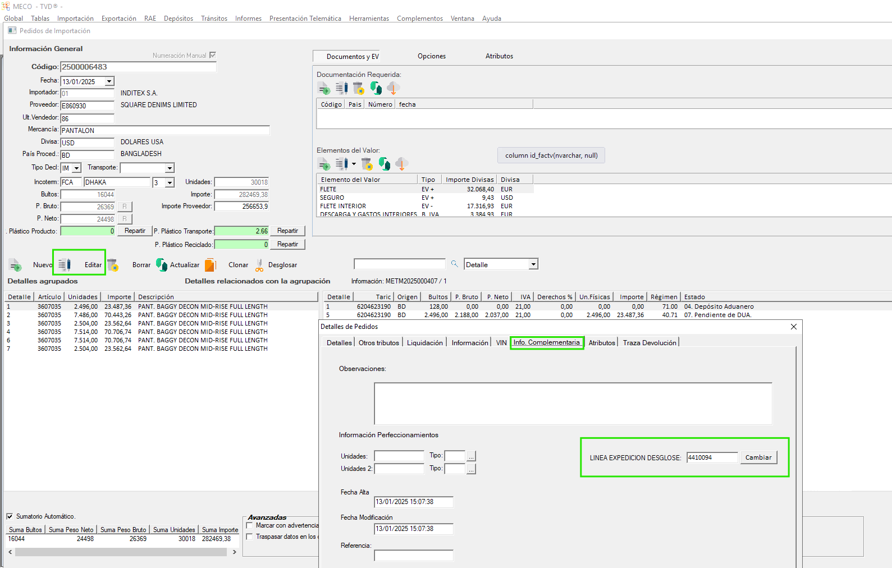Viewport: 892px width, 568px height.
Task: Open the Fecha date dropdown
Action: click(109, 81)
